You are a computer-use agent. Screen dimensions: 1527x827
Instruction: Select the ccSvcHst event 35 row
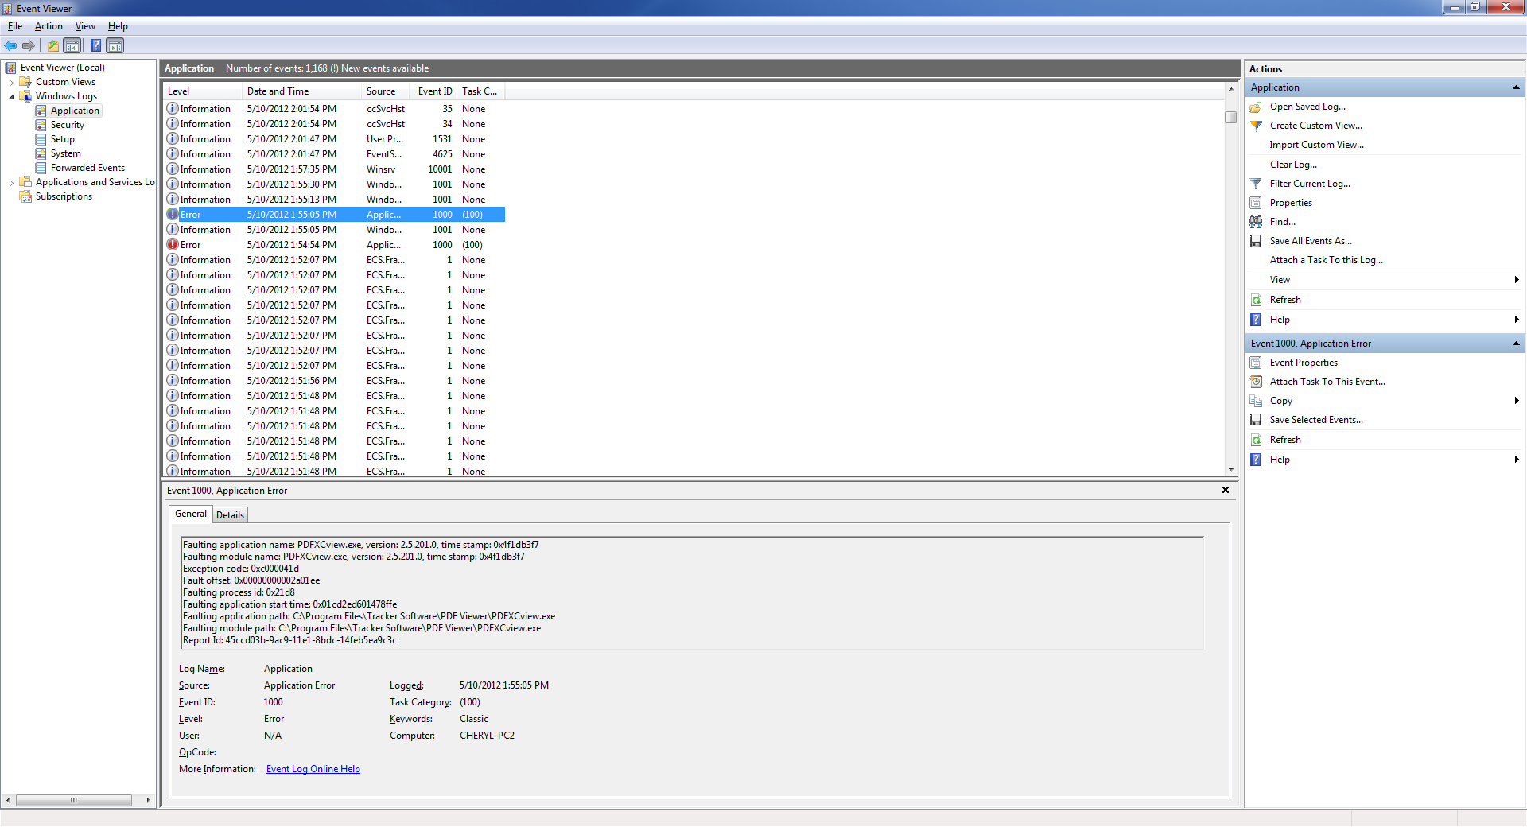(334, 109)
